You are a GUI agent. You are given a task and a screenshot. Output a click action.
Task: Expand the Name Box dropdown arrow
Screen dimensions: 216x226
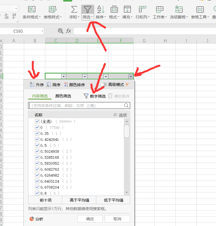click(42, 31)
